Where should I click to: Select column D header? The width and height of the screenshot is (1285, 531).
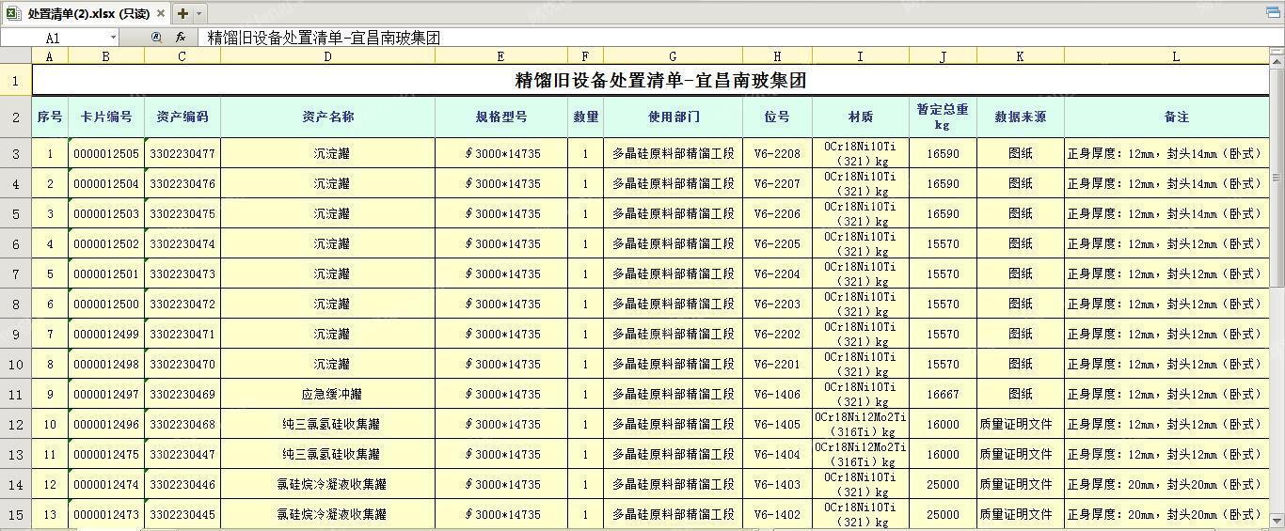click(x=327, y=56)
